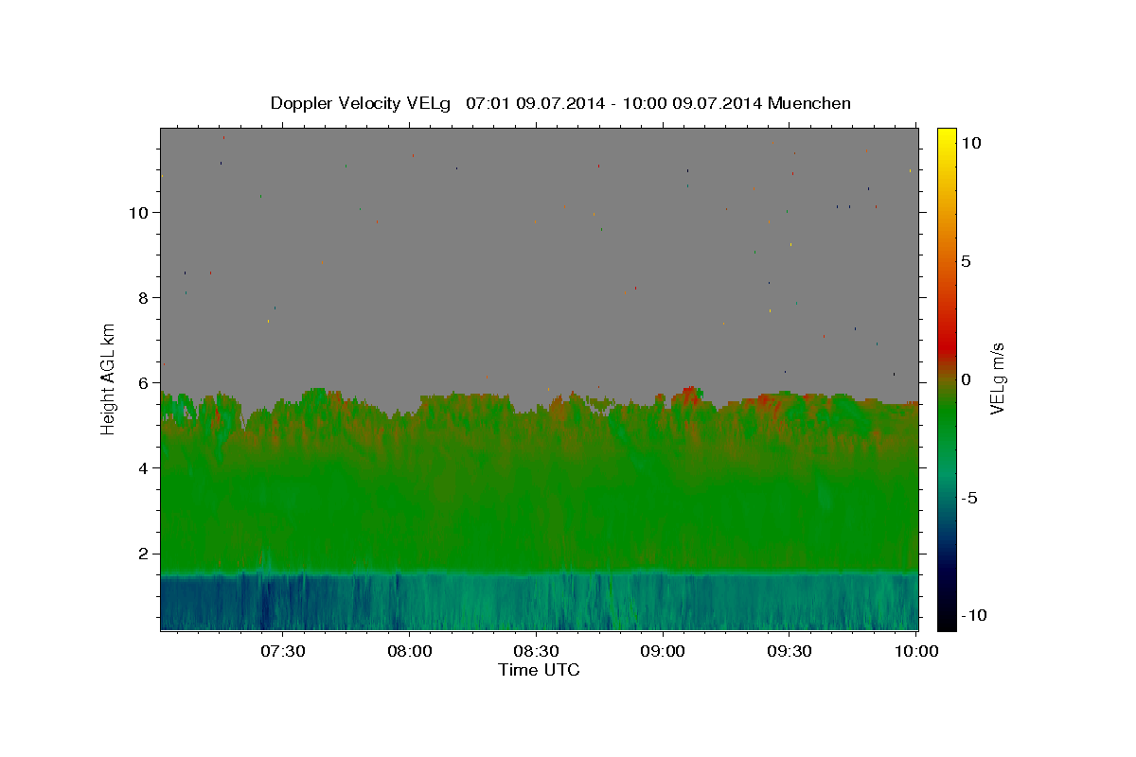Select the 10:00 time axis label
The image size is (1136, 757).
[x=916, y=651]
